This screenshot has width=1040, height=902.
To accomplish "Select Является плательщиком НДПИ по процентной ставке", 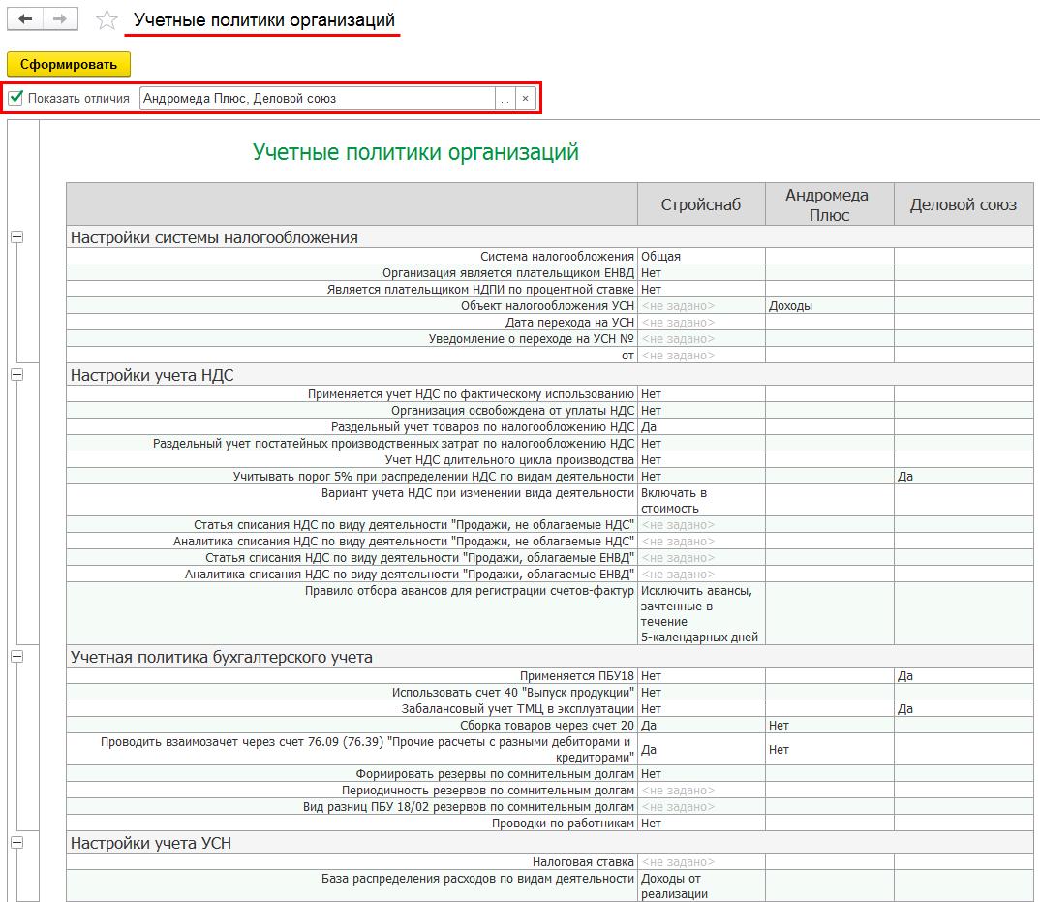I will coord(480,290).
